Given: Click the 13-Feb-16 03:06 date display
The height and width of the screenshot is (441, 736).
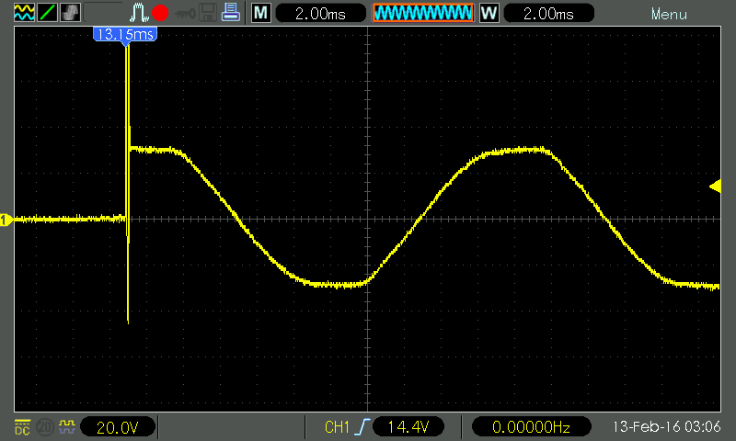Looking at the screenshot, I should point(666,426).
